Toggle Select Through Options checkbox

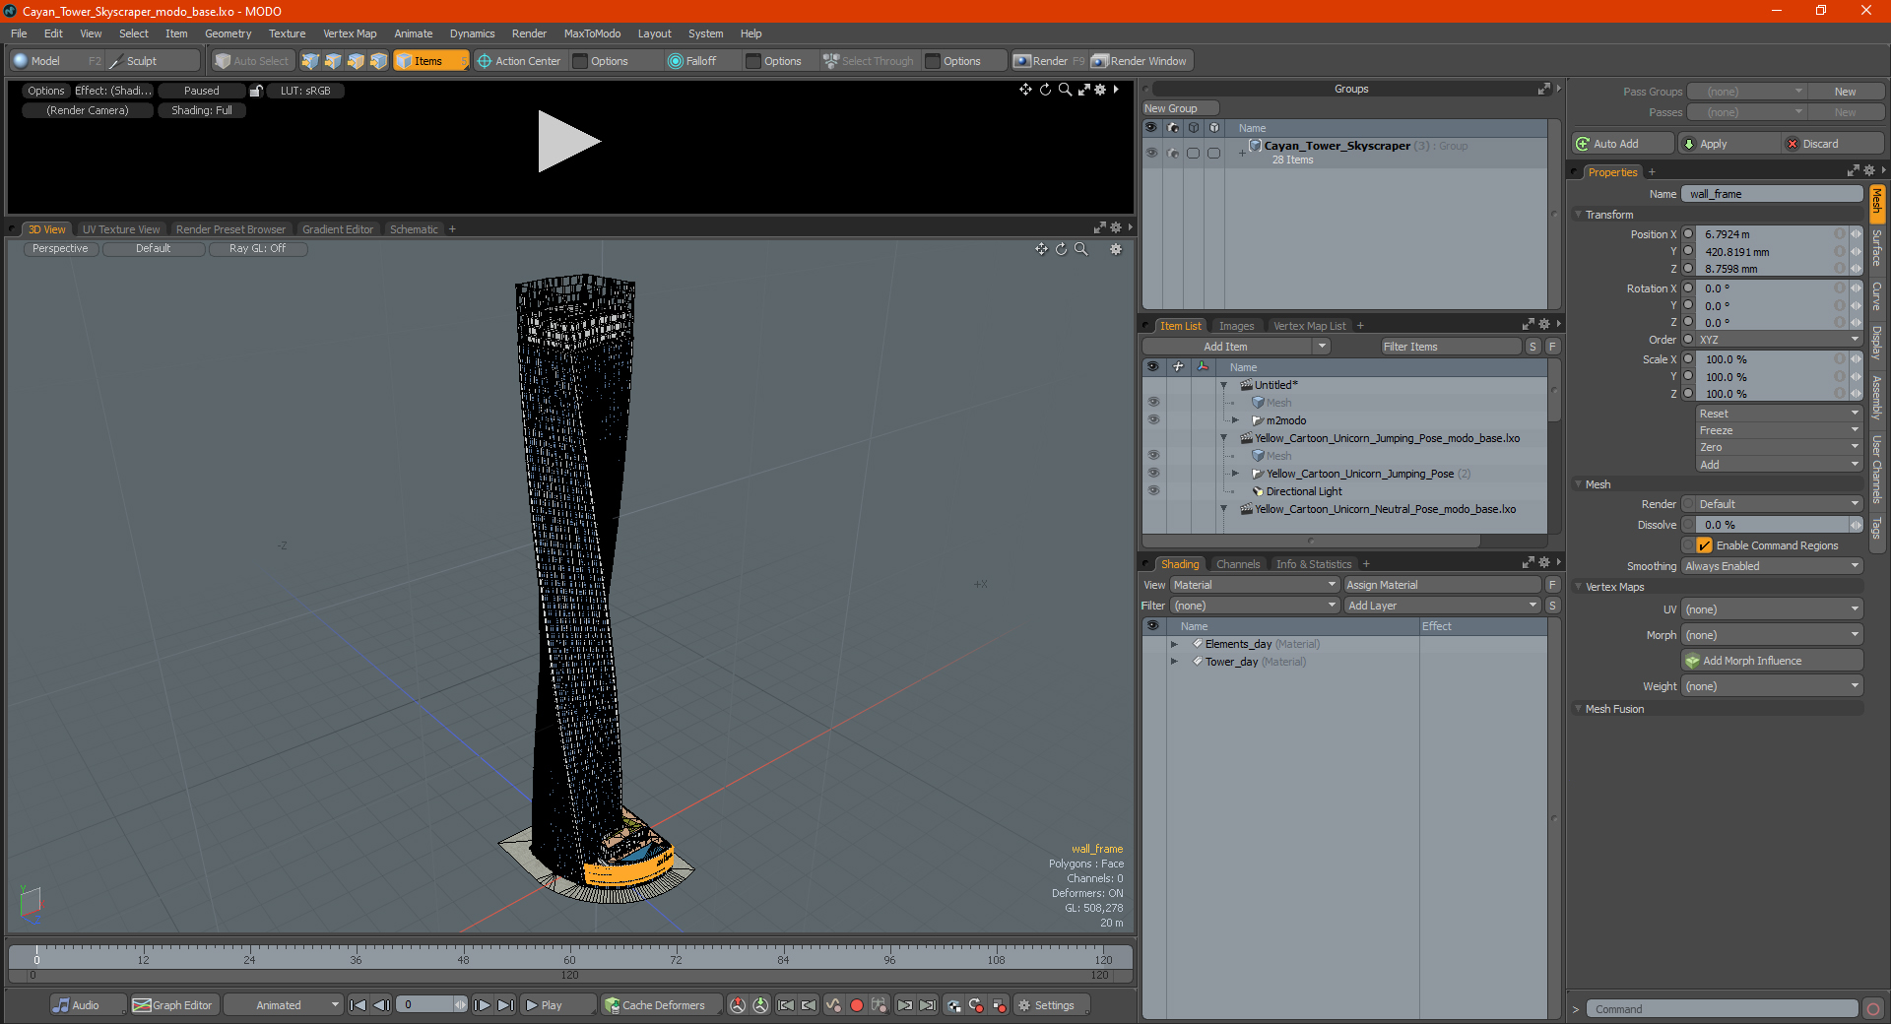click(x=933, y=61)
